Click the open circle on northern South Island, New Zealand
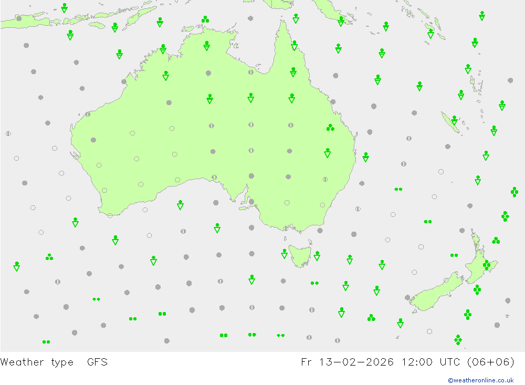This screenshot has height=385, width=525. coord(446,280)
